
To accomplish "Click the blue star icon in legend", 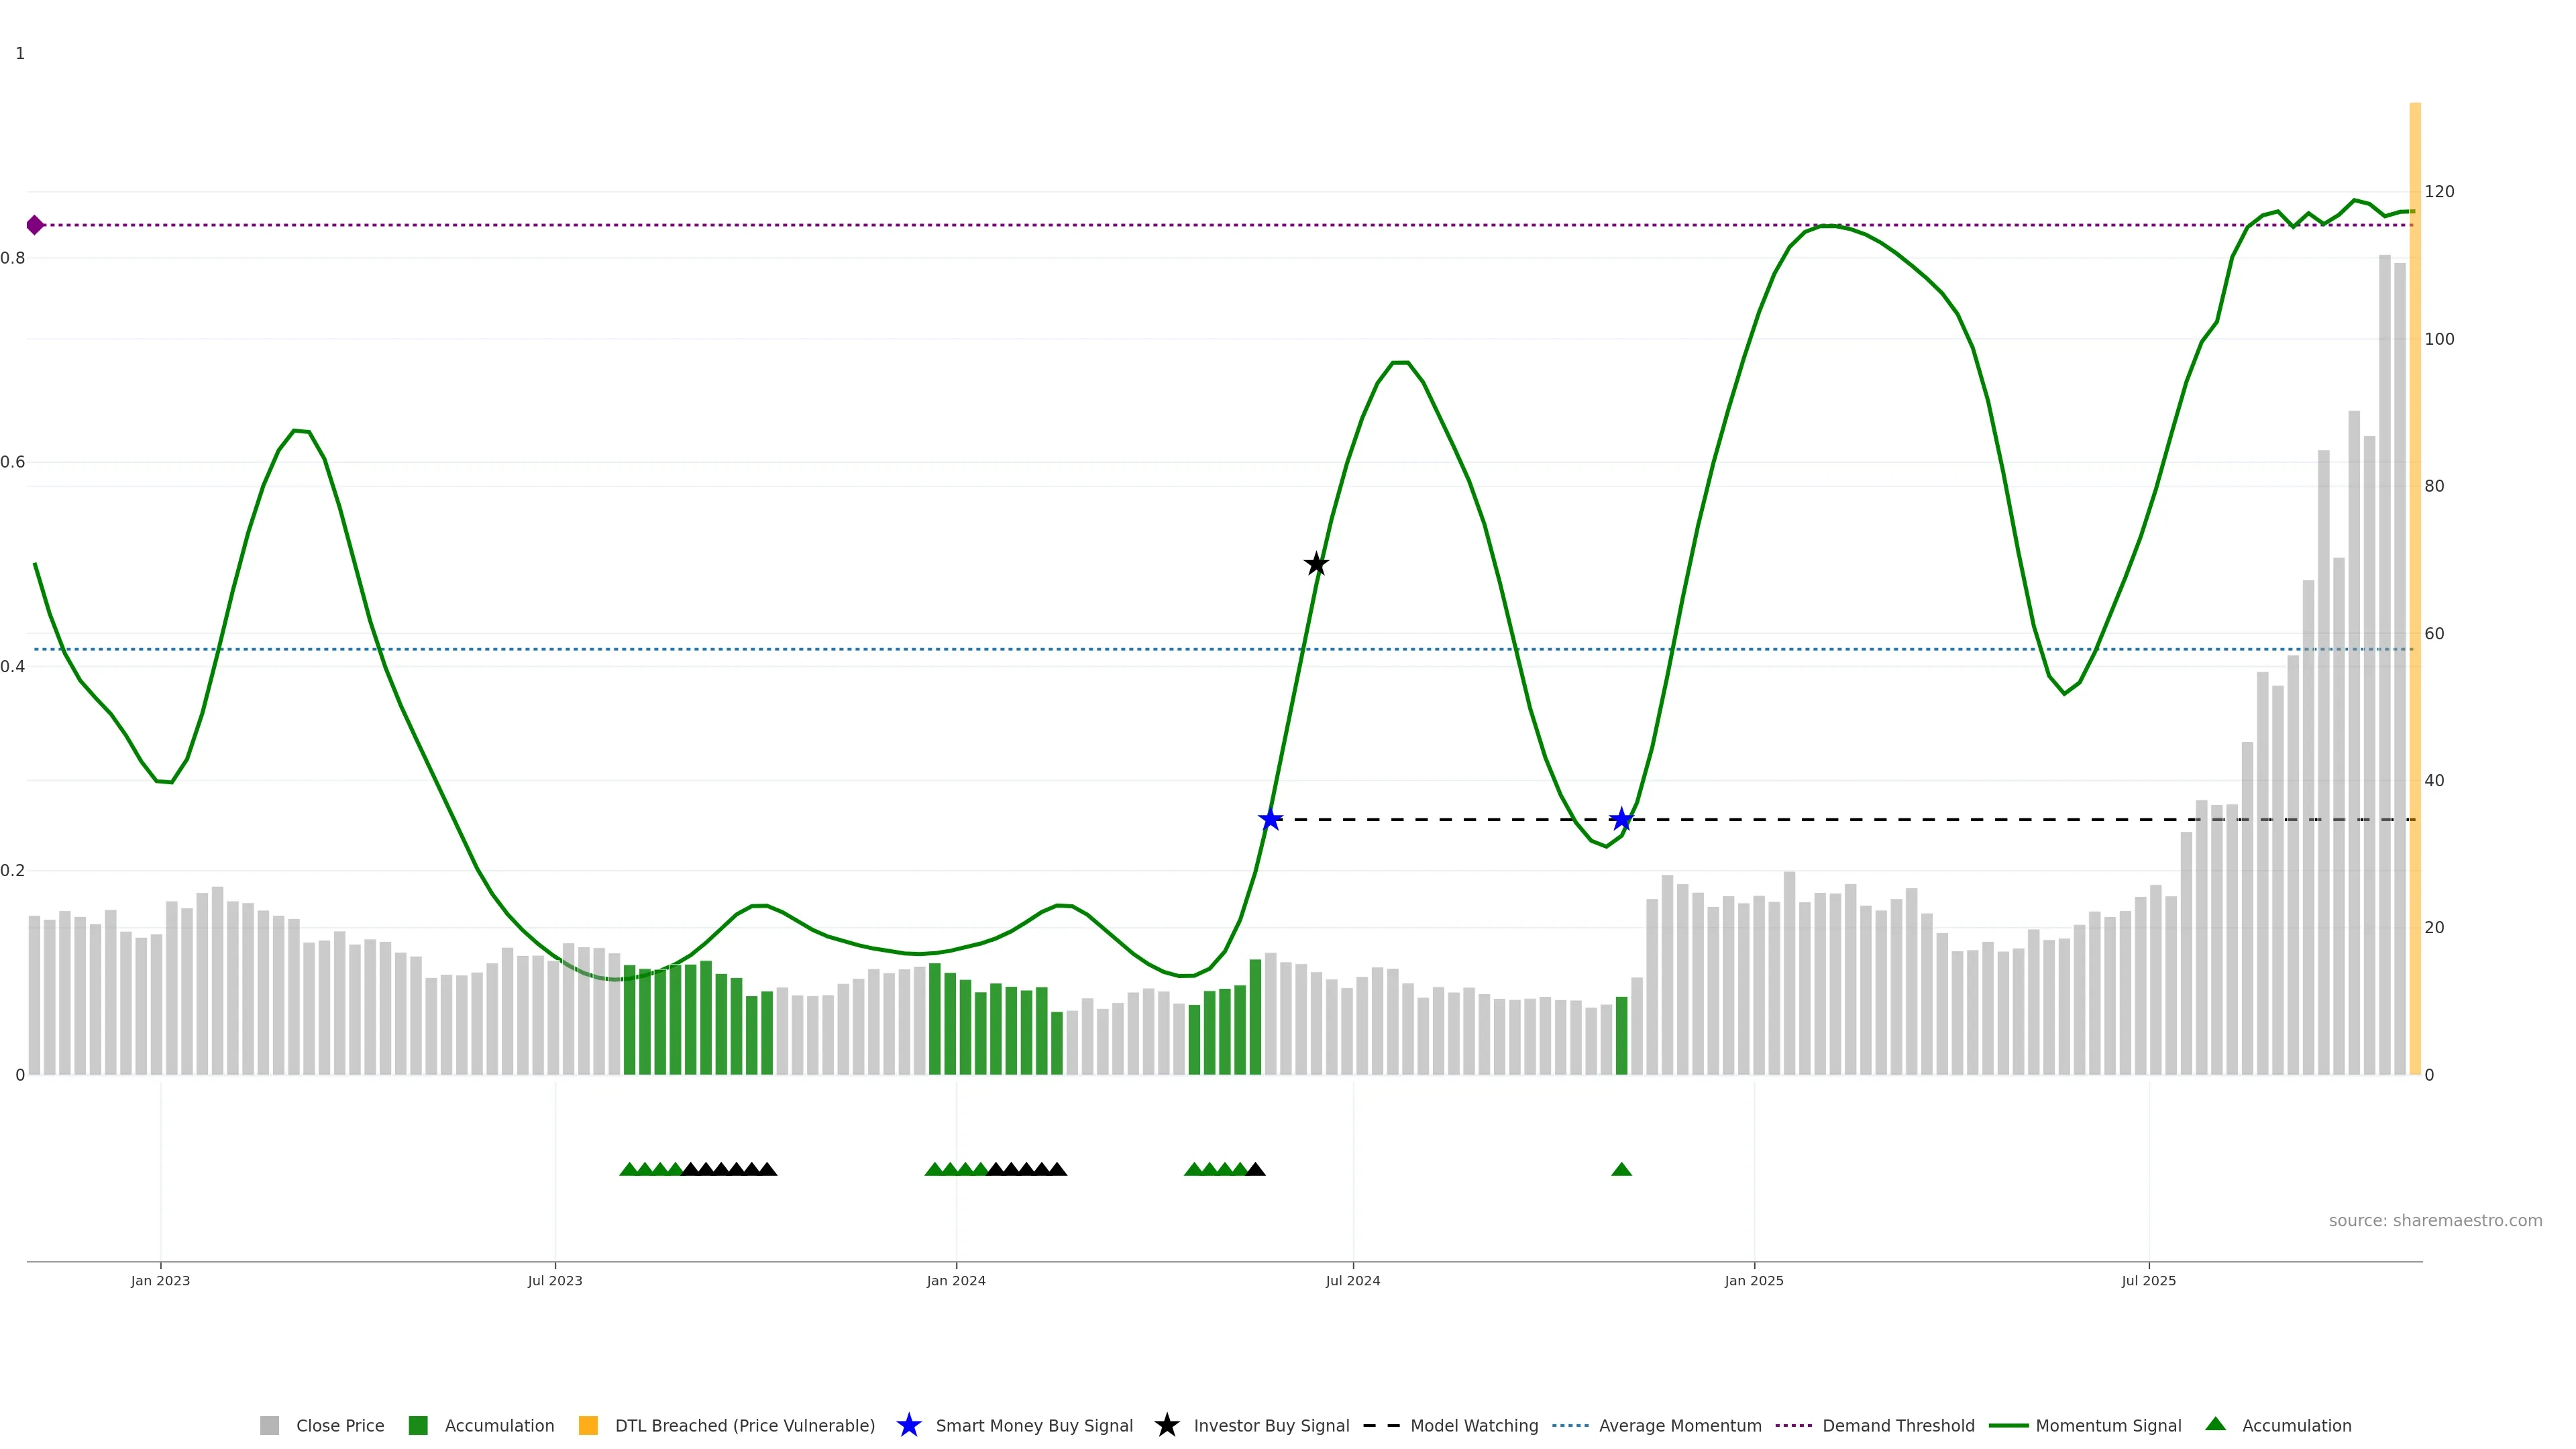I will point(908,1425).
